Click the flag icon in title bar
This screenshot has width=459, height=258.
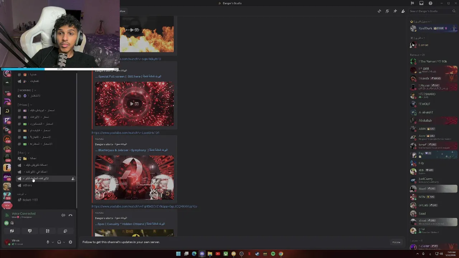click(412, 3)
